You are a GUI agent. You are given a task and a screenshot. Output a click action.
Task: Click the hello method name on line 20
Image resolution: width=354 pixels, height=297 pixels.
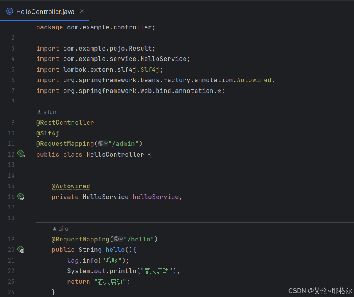pos(115,250)
